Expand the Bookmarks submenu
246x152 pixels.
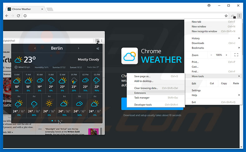tap(213, 48)
